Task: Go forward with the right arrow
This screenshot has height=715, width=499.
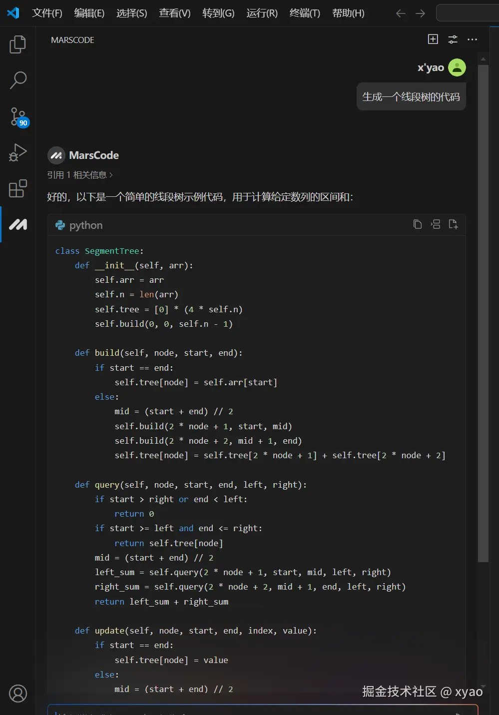Action: [420, 13]
